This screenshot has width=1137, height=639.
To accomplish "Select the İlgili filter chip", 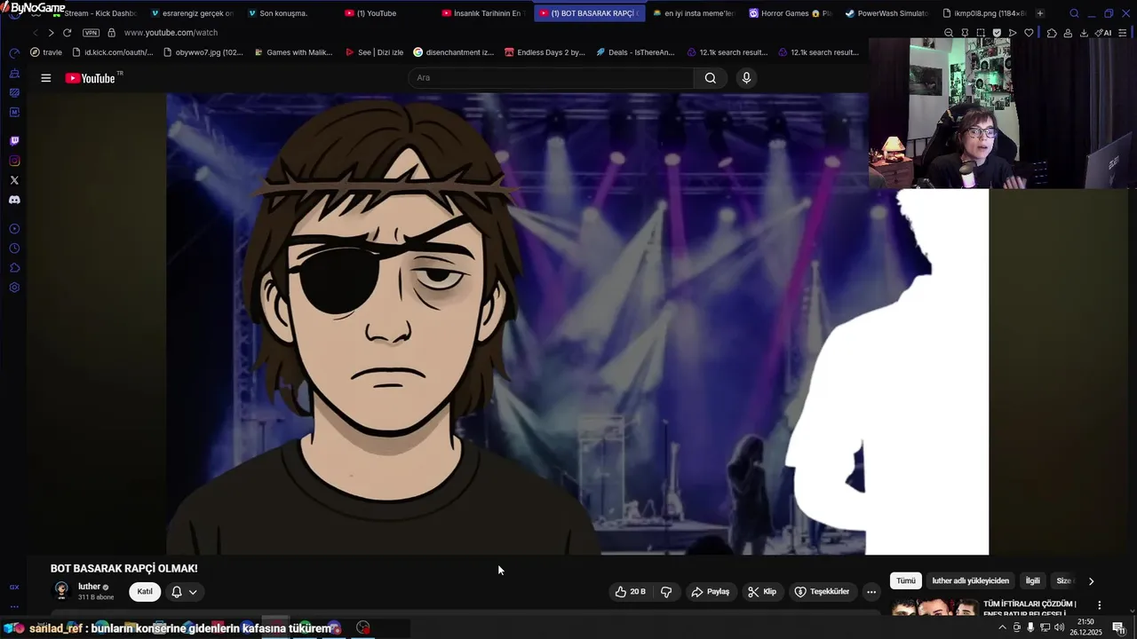I will coord(1033,580).
